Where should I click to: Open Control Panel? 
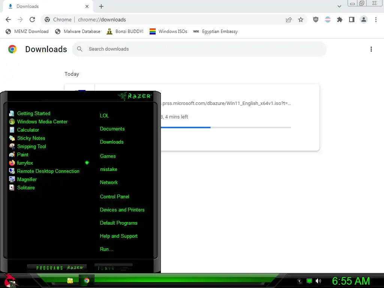114,196
